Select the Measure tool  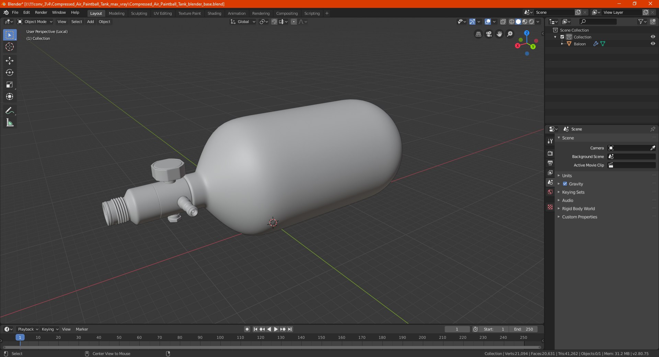click(10, 123)
